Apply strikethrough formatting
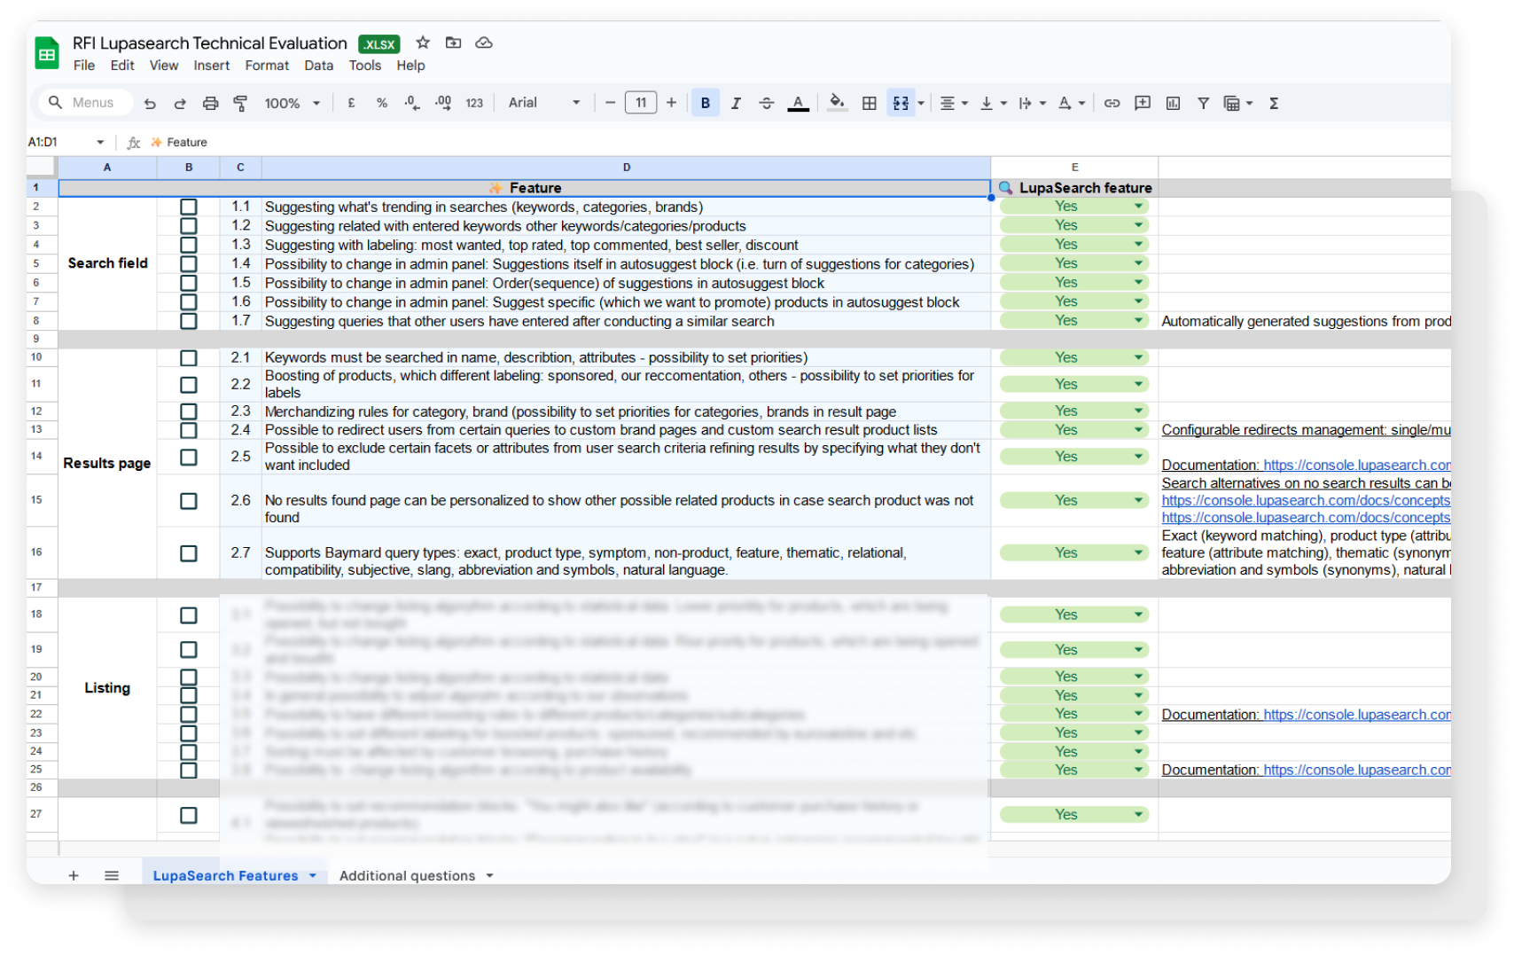 (x=767, y=103)
